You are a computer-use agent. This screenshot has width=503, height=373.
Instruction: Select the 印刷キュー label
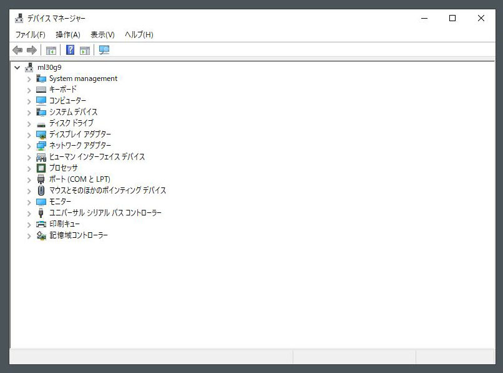pyautogui.click(x=64, y=224)
